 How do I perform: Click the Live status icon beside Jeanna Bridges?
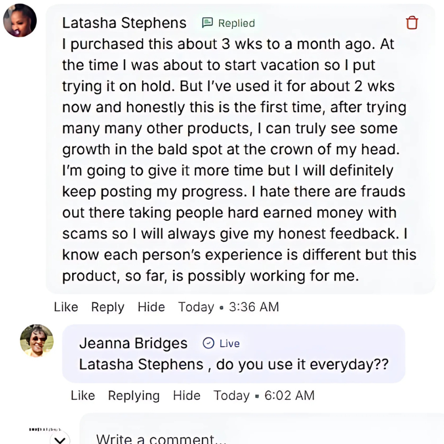[x=209, y=343]
